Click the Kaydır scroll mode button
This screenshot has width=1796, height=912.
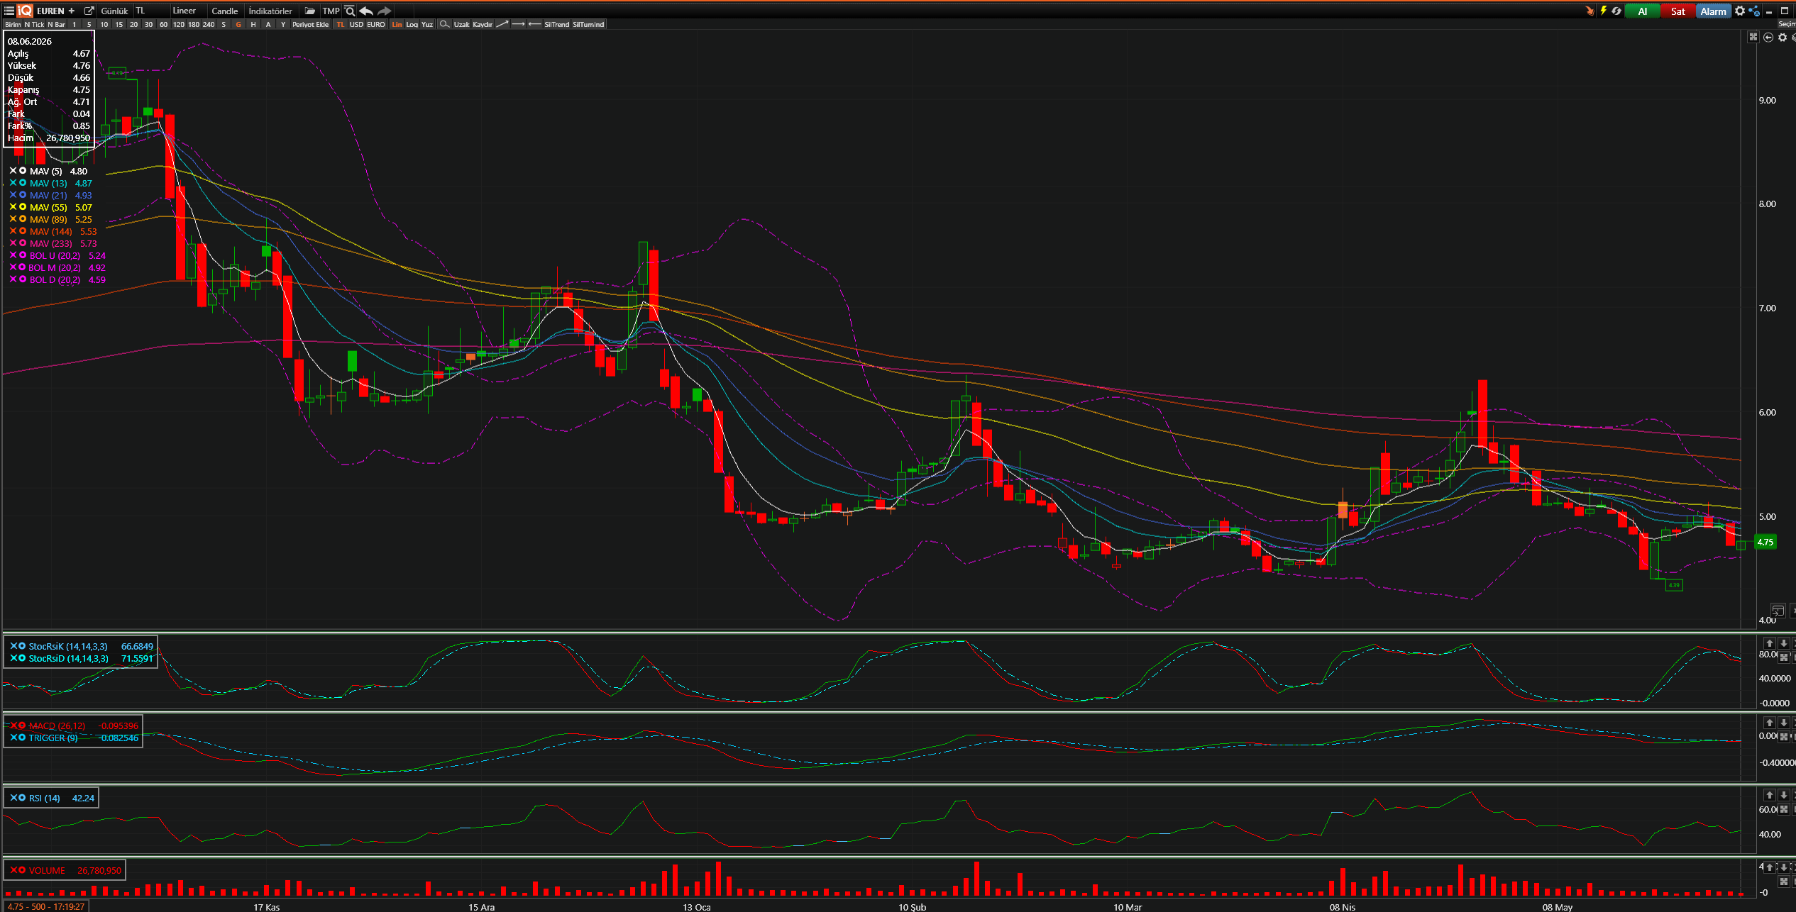(x=483, y=24)
